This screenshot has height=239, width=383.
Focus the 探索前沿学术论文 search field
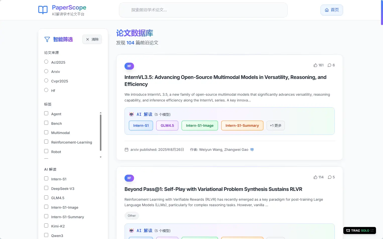click(x=203, y=10)
